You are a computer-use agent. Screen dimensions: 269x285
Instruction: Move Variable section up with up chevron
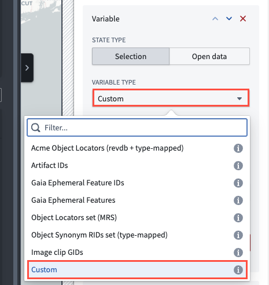pos(215,19)
